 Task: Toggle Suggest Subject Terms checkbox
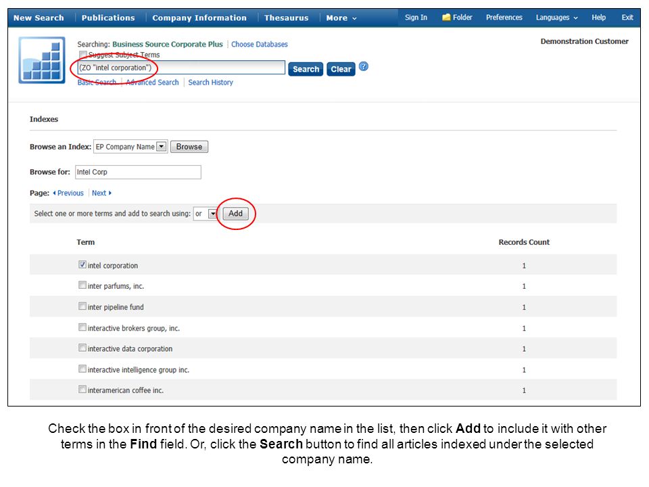point(83,54)
